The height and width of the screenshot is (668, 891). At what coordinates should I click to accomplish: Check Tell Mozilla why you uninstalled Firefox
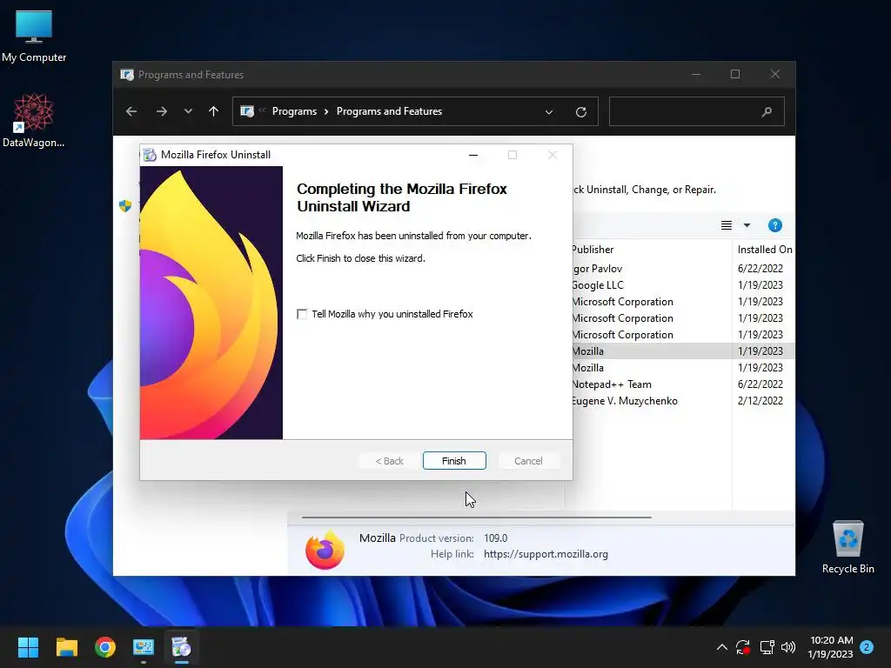tap(302, 314)
